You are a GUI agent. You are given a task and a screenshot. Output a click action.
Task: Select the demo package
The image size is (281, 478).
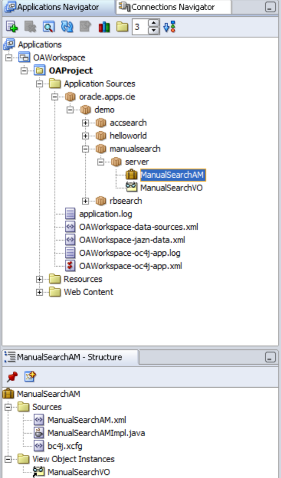[104, 110]
